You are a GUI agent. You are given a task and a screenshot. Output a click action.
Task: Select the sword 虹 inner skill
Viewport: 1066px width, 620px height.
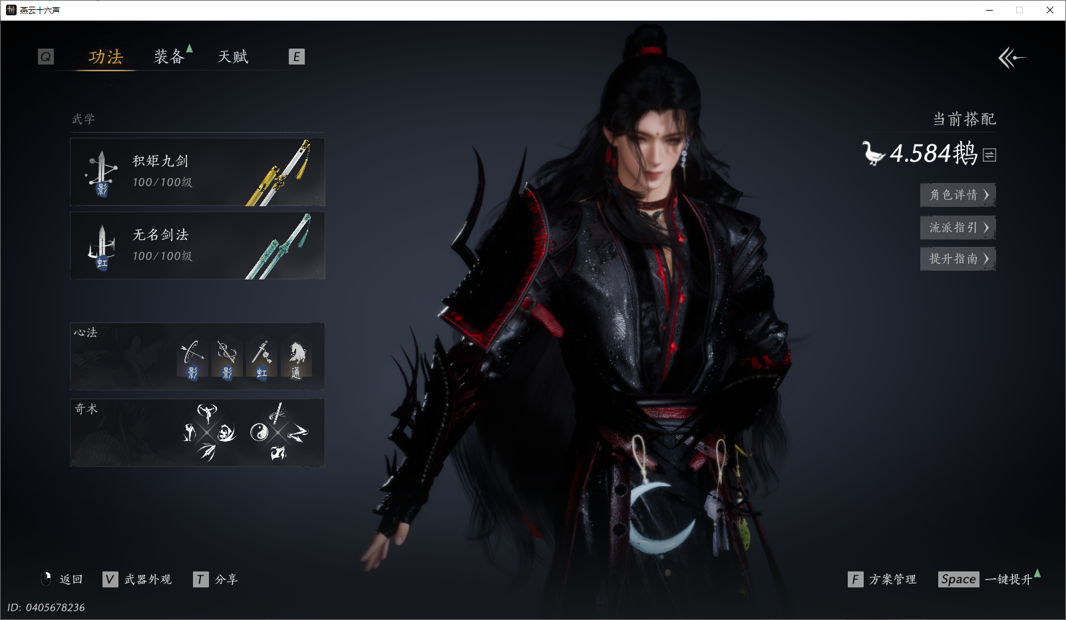[262, 360]
